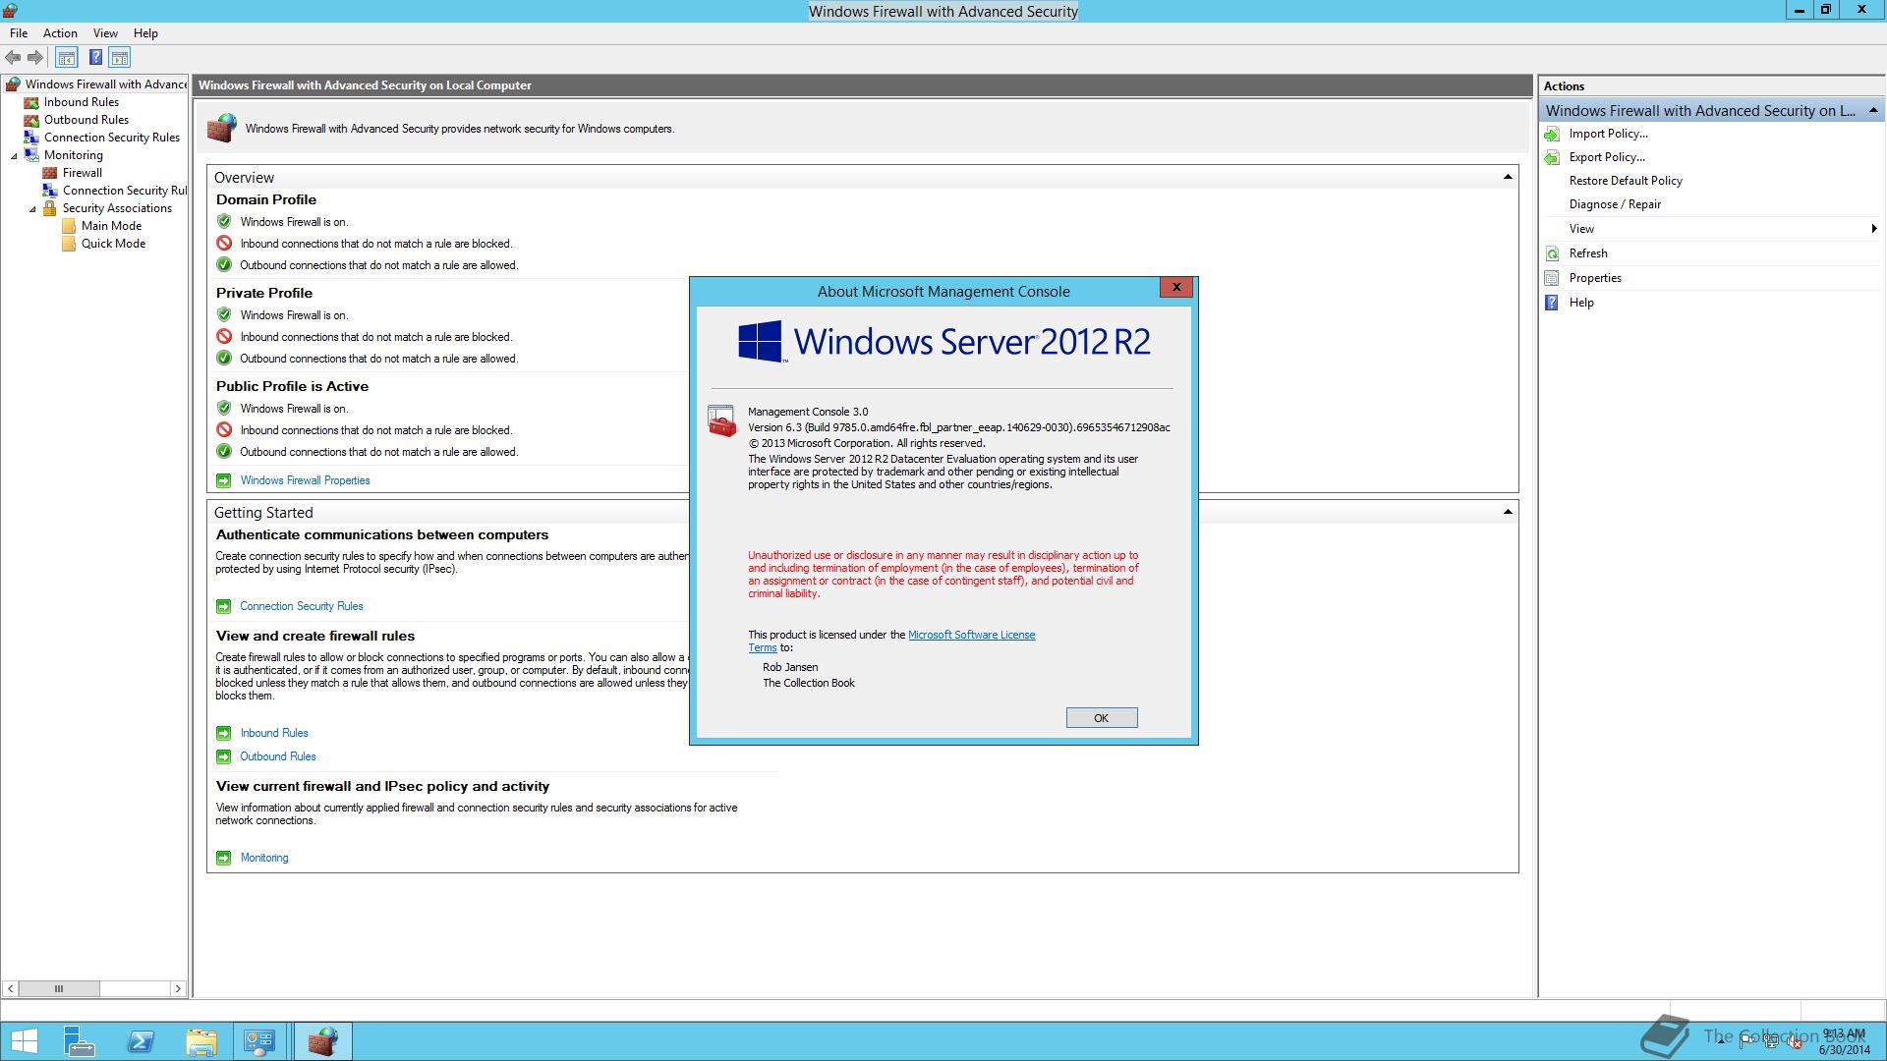Click the Import Policy icon in Actions
1887x1061 pixels.
click(1552, 134)
